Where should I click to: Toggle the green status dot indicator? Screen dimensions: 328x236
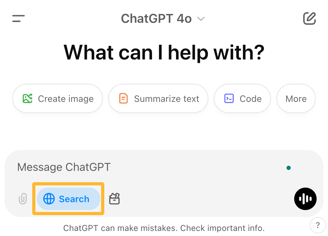pyautogui.click(x=289, y=168)
